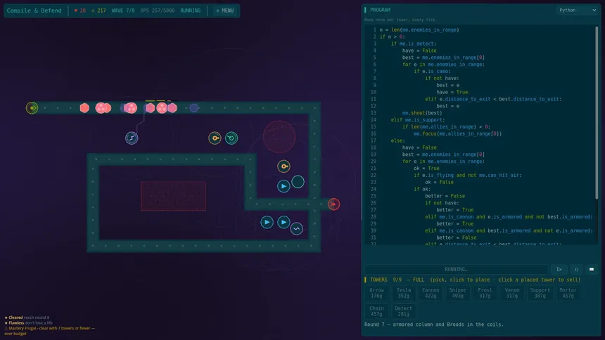The width and height of the screenshot is (605, 340).
Task: Click the purple wave-symbol tower
Action: 296,228
